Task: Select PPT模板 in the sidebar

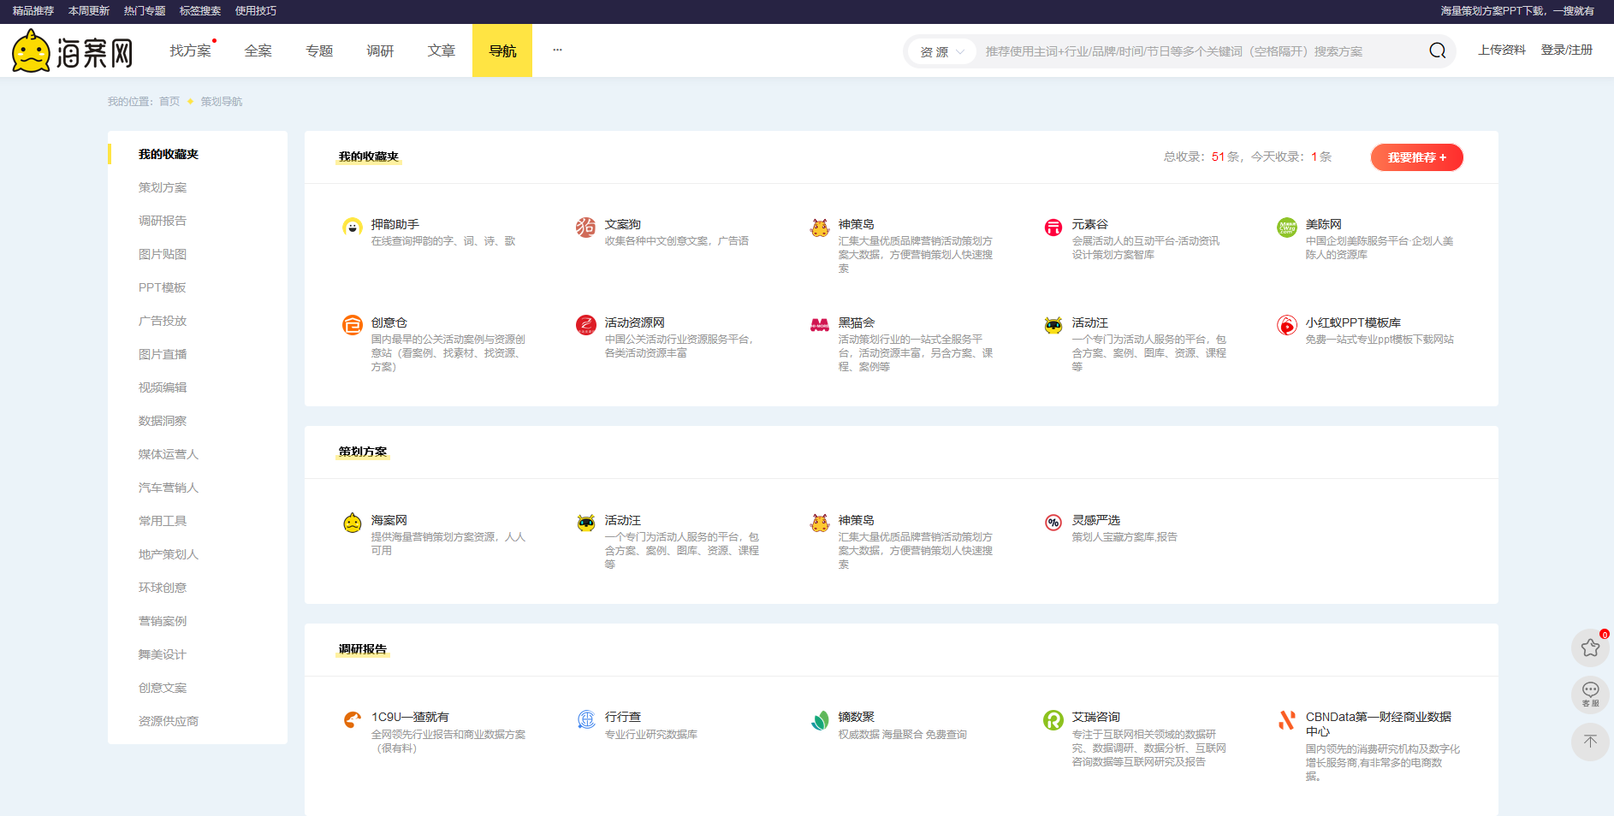Action: tap(162, 287)
